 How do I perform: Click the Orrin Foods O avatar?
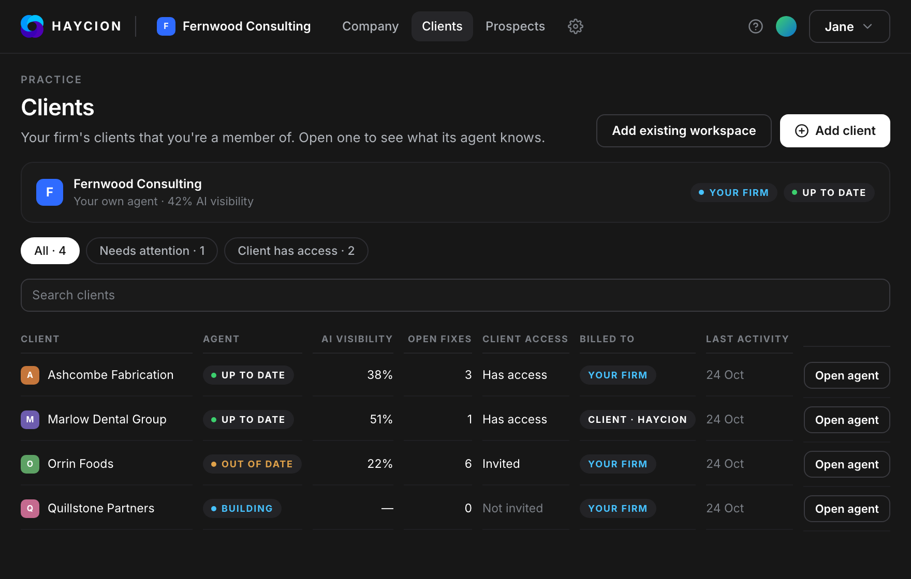30,464
